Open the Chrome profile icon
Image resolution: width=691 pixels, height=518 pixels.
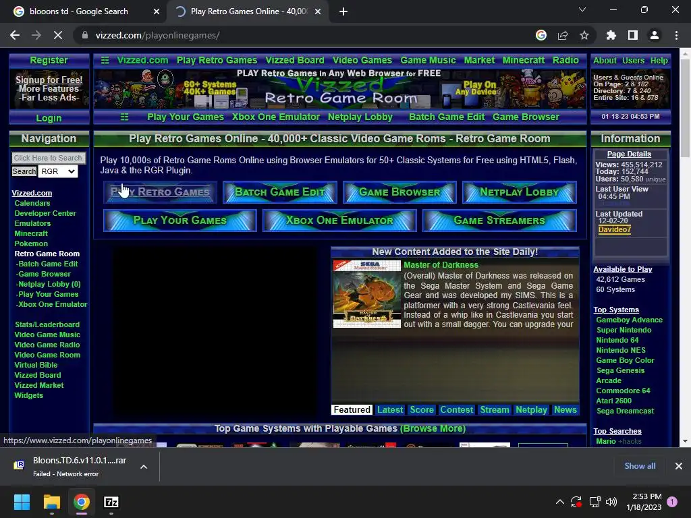pyautogui.click(x=655, y=35)
